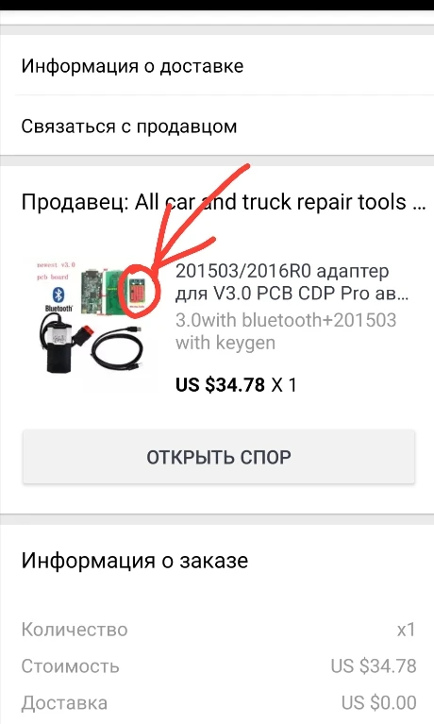Image resolution: width=434 pixels, height=724 pixels.
Task: Click the newest v3.0 pcb board label
Action: pos(55,271)
